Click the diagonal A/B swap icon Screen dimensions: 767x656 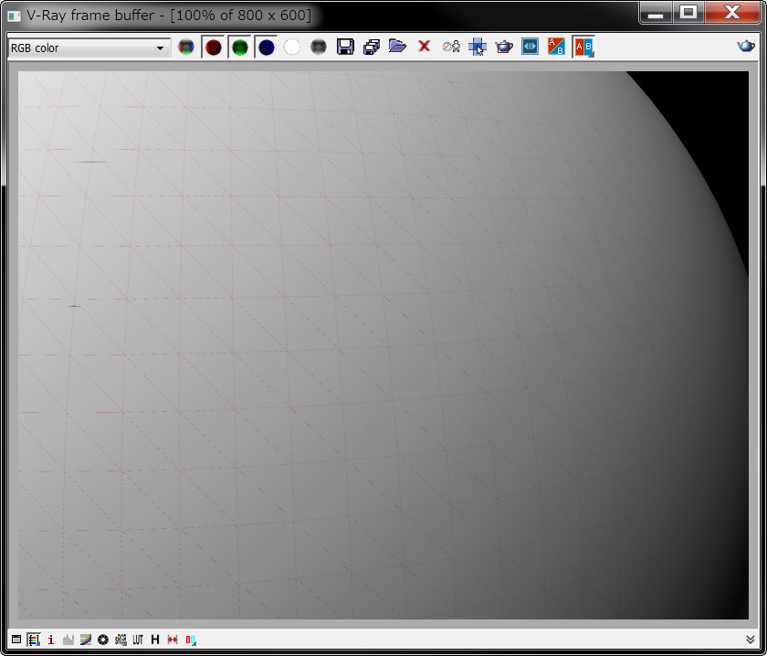(556, 47)
